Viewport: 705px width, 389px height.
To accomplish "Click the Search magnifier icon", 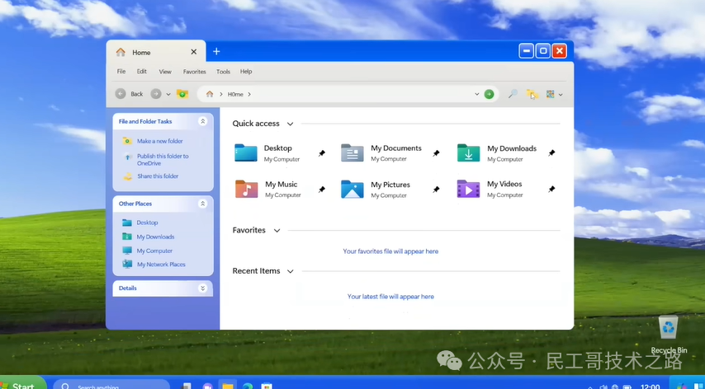I will coord(513,94).
